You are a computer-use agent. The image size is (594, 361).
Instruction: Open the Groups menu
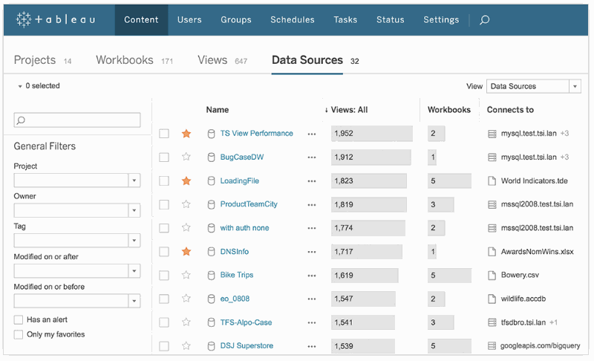(x=236, y=20)
